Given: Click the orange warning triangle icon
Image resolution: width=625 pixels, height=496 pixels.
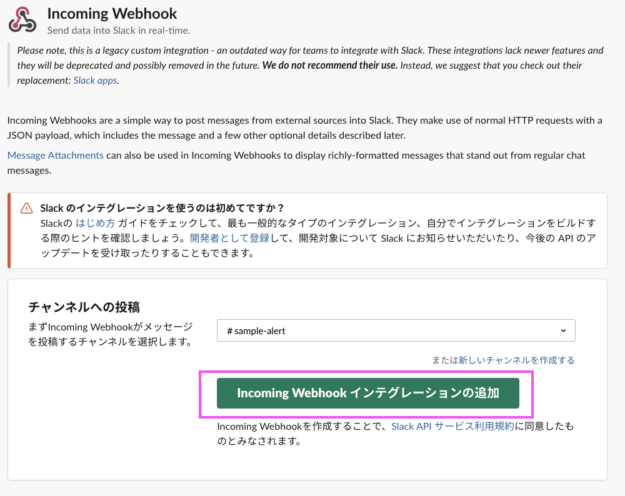Looking at the screenshot, I should pyautogui.click(x=27, y=208).
